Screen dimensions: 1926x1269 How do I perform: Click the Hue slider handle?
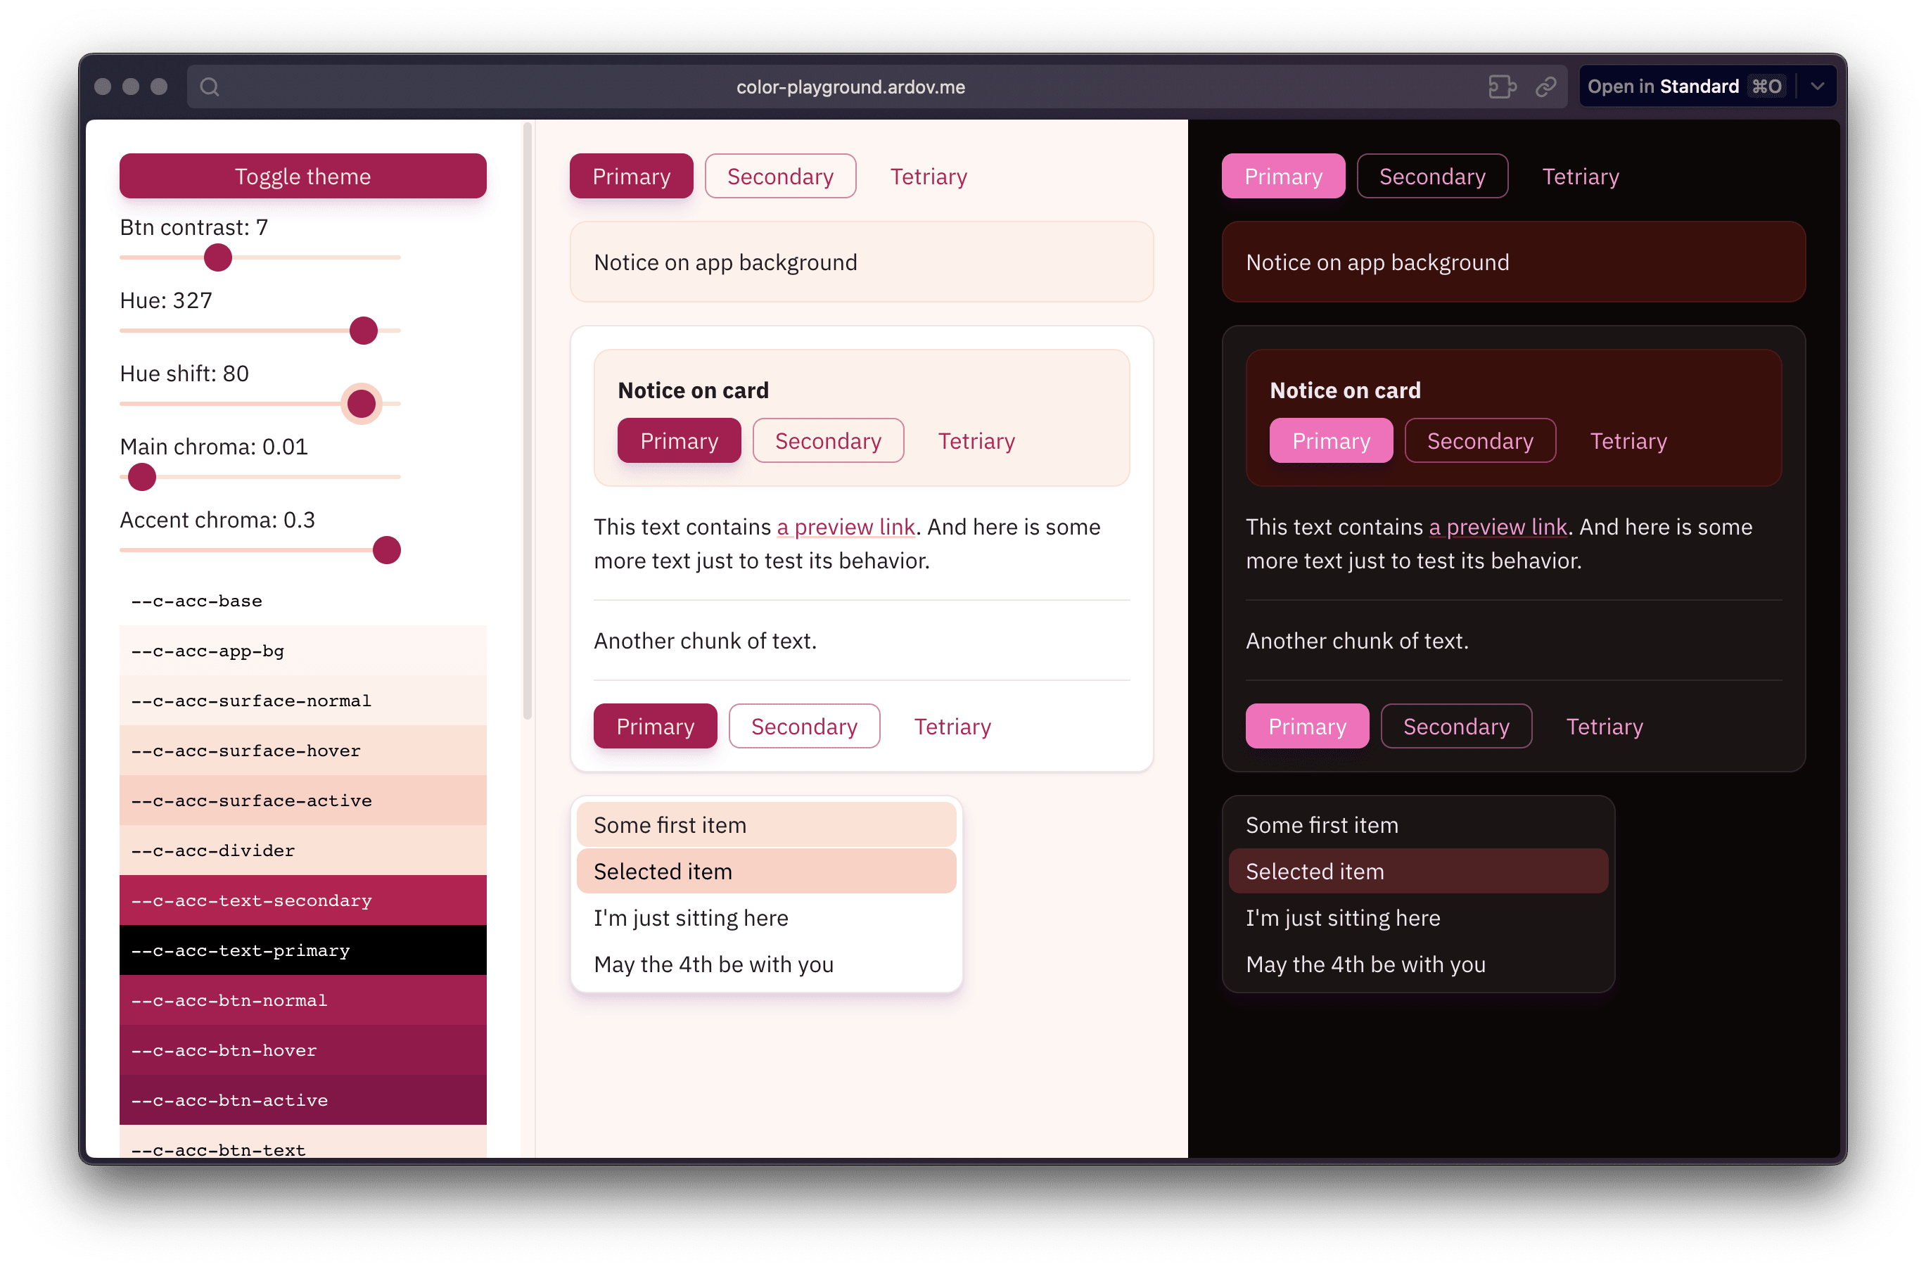[x=364, y=330]
